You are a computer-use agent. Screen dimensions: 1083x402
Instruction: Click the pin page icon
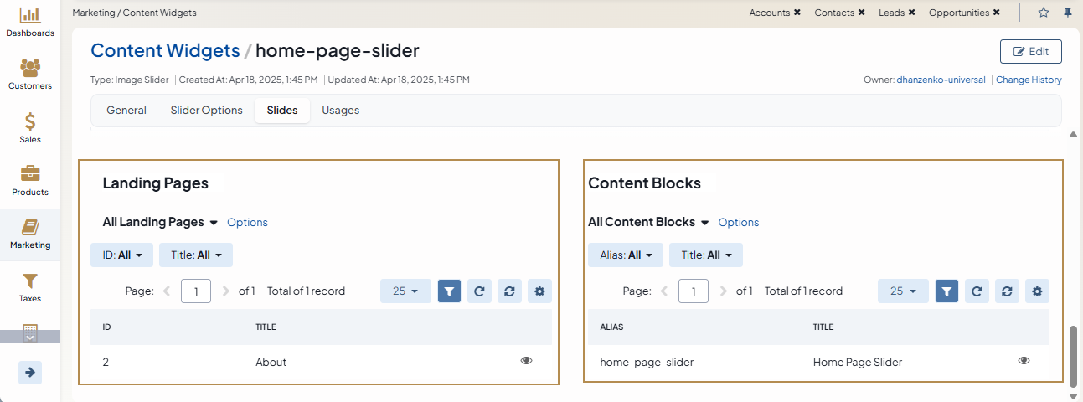[1067, 13]
